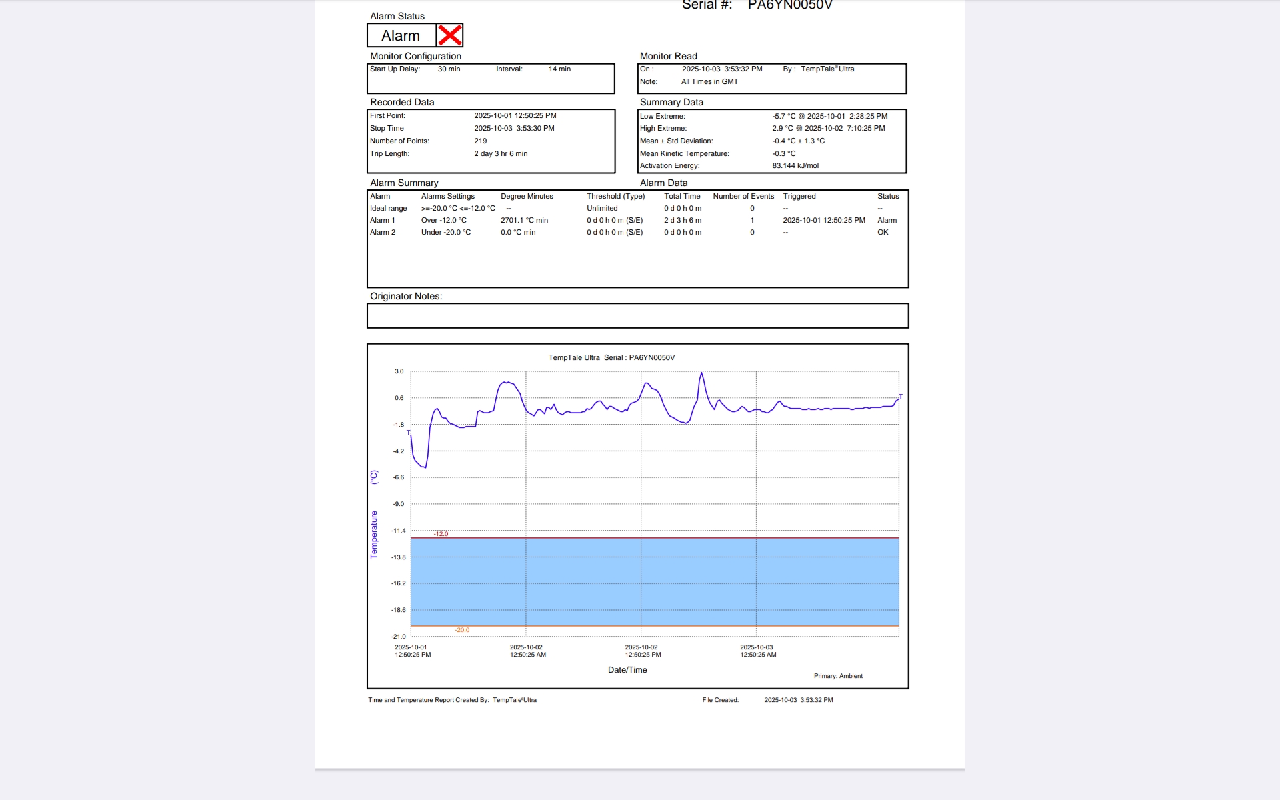Click the 2025-10-03 12:50:25 AM x-axis tick label
1280x800 pixels.
pos(757,651)
